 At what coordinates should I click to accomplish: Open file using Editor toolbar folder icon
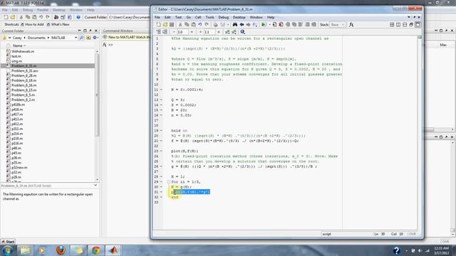165,25
